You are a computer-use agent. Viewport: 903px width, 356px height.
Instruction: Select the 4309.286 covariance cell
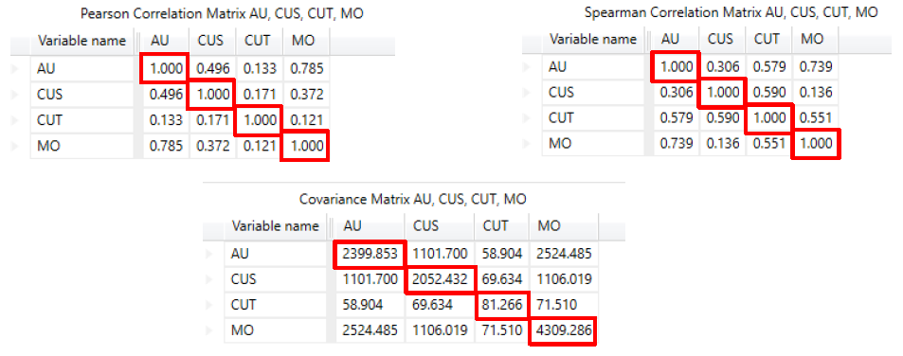pos(562,330)
